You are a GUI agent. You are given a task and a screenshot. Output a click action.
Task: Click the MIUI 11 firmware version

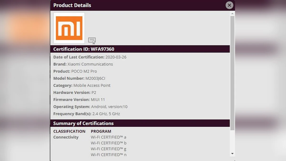[x=98, y=100]
